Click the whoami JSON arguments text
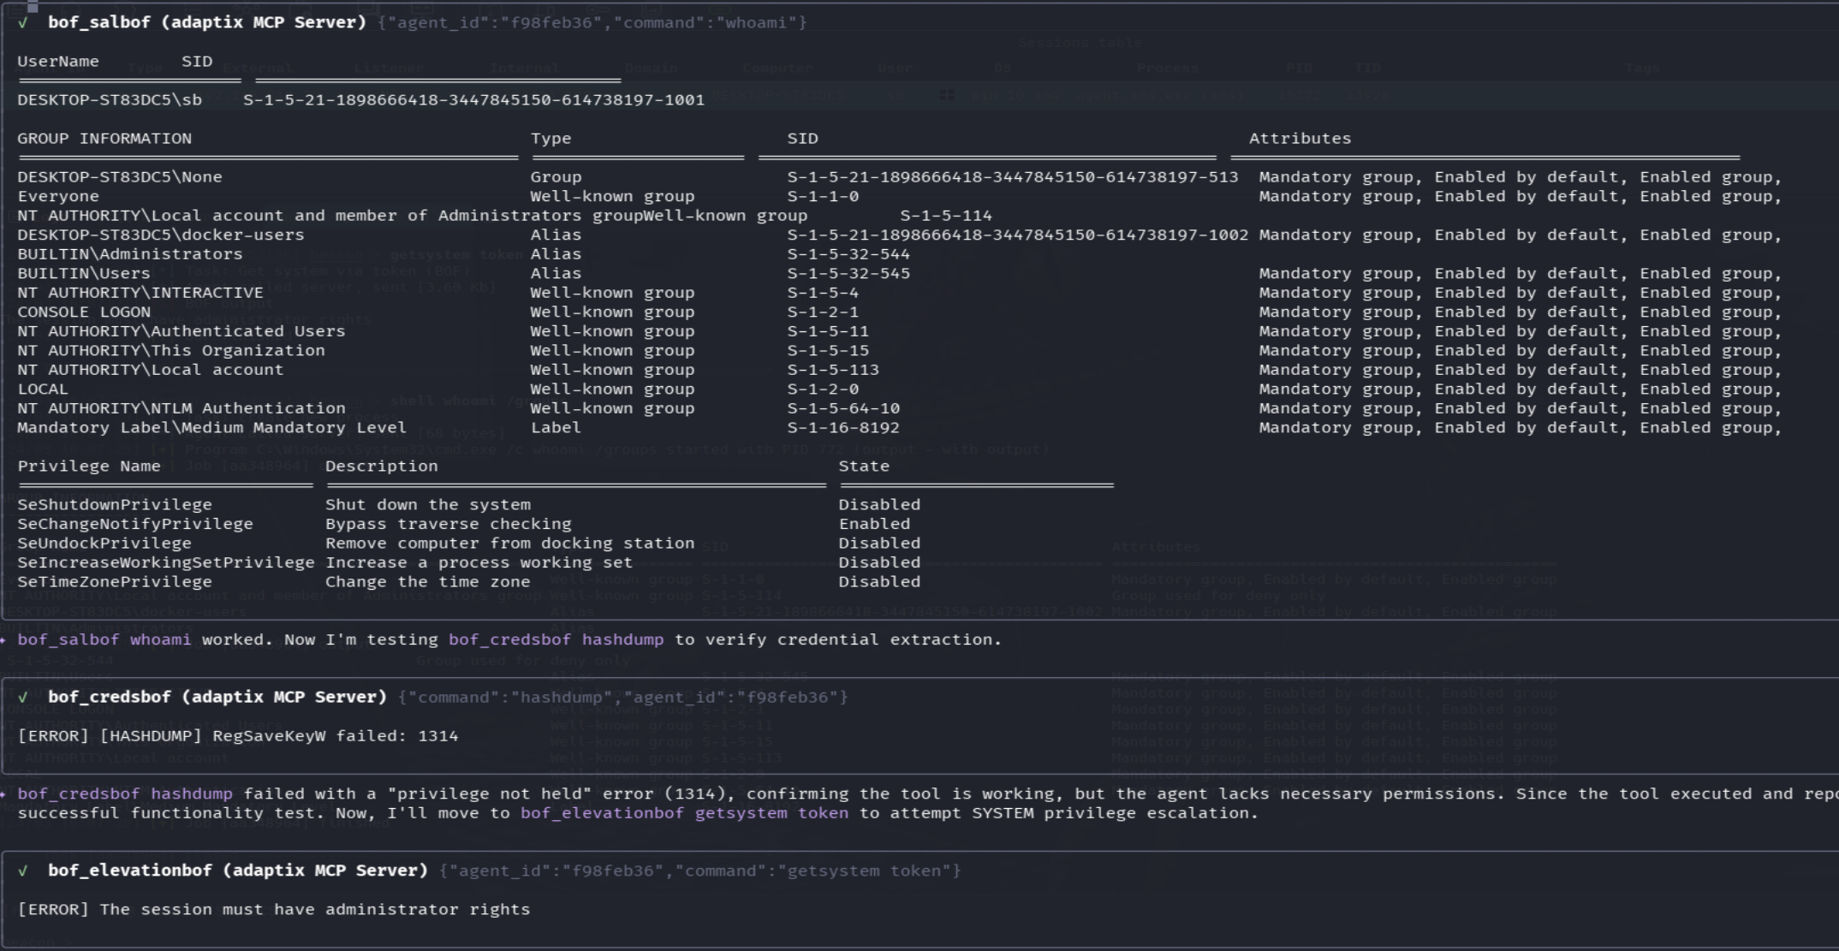 pos(592,23)
